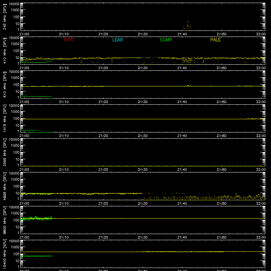This screenshot has width=271, height=271.
Task: Click the 21:00 time label under the 245 MHz plot
Action: pos(24,34)
